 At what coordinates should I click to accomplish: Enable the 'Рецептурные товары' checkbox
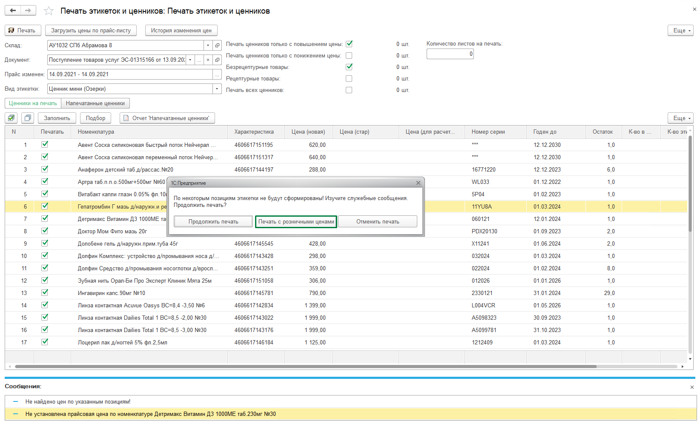click(x=349, y=79)
